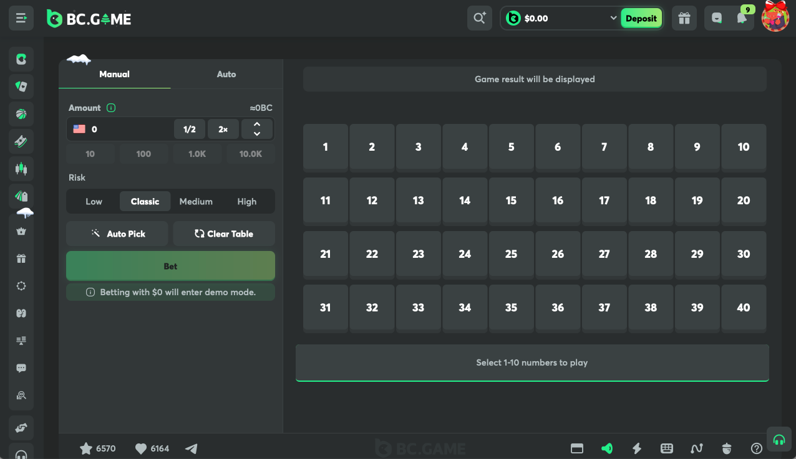
Task: Open trading candlestick sidebar icon
Action: coord(21,169)
